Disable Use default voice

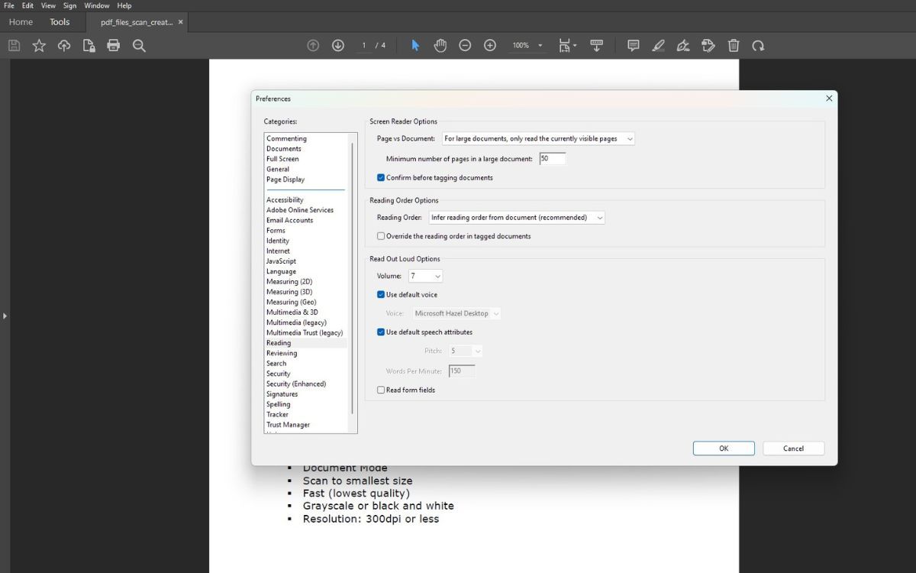[380, 294]
